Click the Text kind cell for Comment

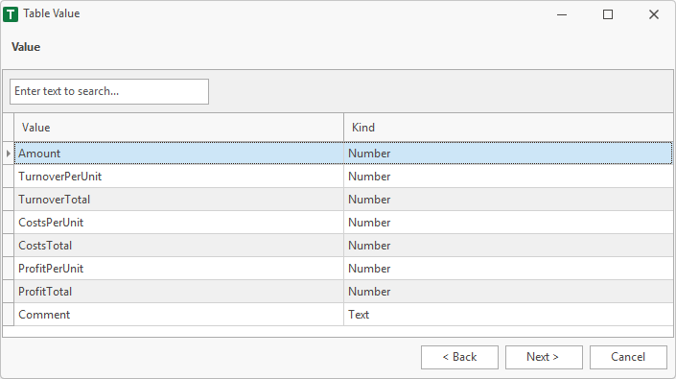tap(508, 315)
